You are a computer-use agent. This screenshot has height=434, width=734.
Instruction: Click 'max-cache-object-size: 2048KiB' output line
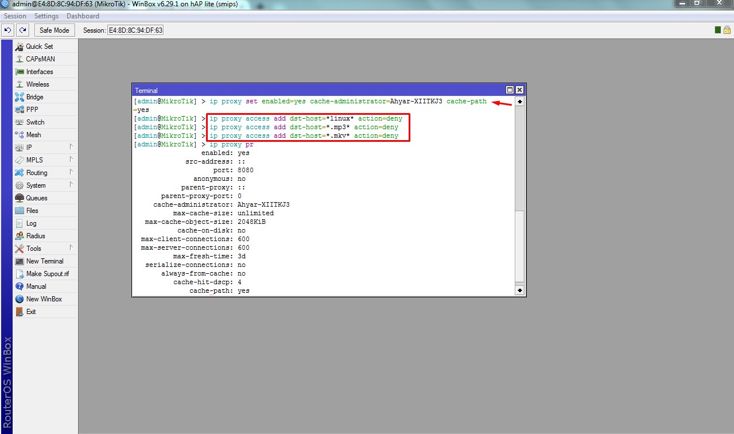205,222
